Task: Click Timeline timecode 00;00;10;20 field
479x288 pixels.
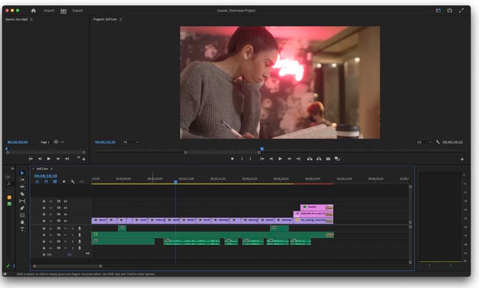Action: click(x=46, y=176)
